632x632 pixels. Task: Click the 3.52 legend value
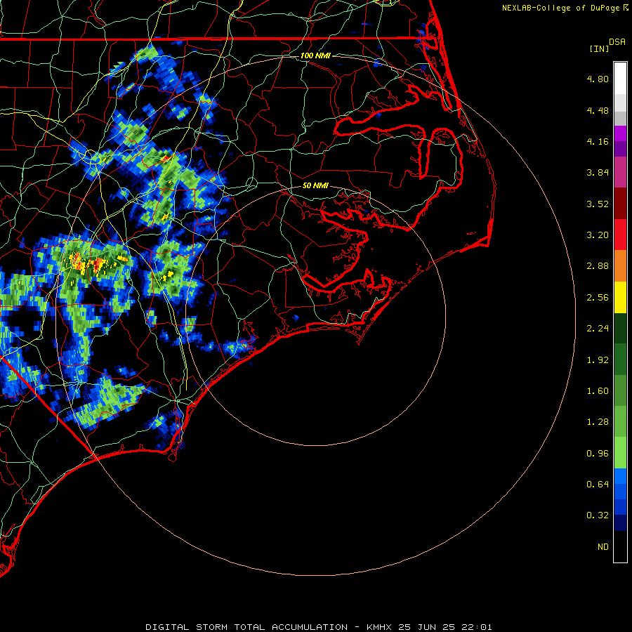tap(598, 204)
